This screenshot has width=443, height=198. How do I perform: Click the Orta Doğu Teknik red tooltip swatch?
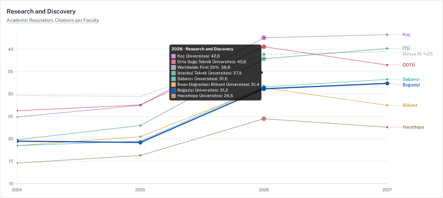174,62
